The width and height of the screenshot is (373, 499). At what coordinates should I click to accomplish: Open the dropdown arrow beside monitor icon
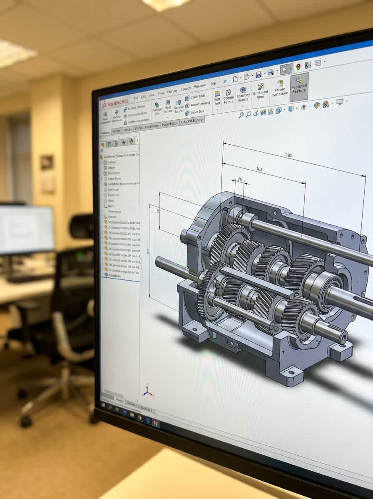click(347, 101)
